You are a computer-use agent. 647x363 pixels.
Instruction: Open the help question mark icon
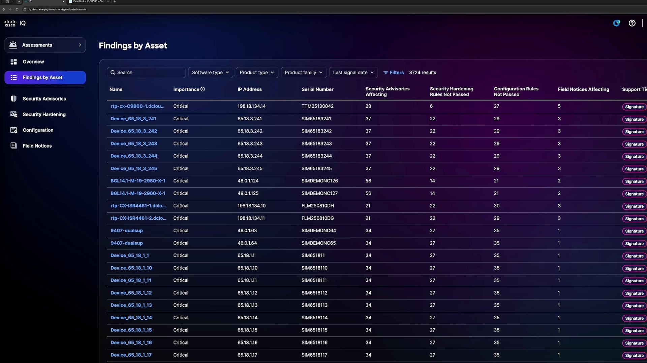pyautogui.click(x=632, y=23)
